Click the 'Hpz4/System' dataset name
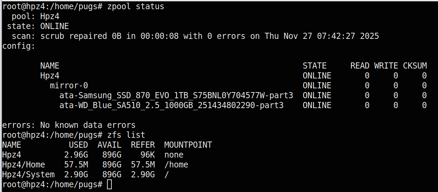Screen dimensions: 438x192 click(28, 175)
